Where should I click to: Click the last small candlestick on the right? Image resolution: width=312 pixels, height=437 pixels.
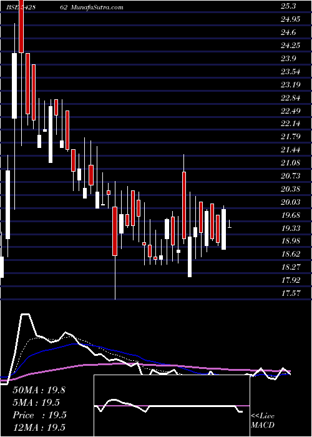click(230, 223)
